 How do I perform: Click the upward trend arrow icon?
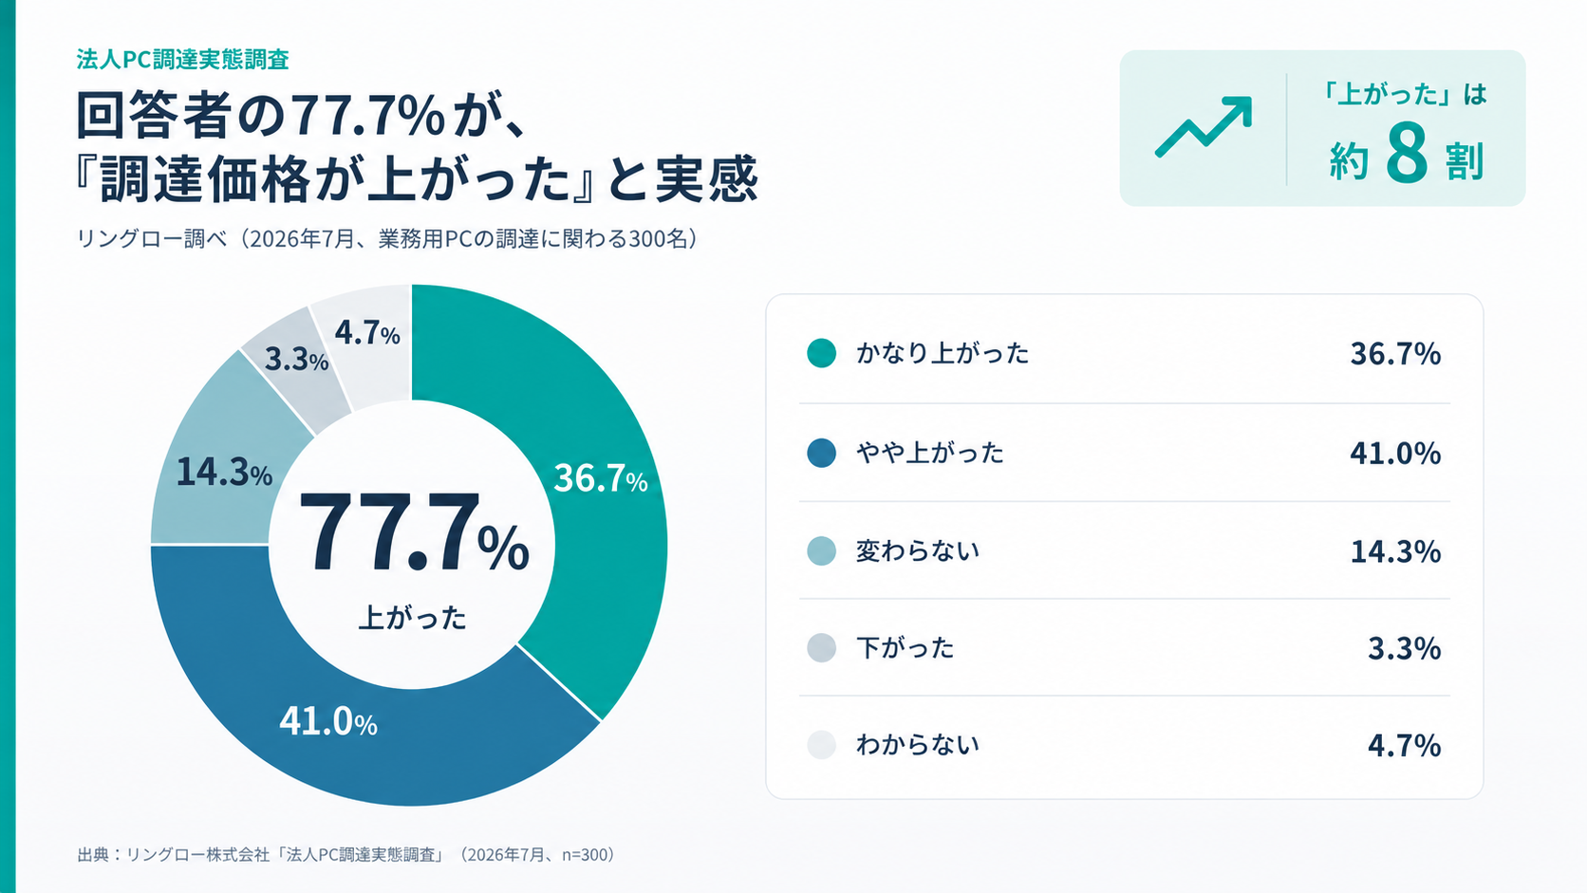tap(1204, 127)
